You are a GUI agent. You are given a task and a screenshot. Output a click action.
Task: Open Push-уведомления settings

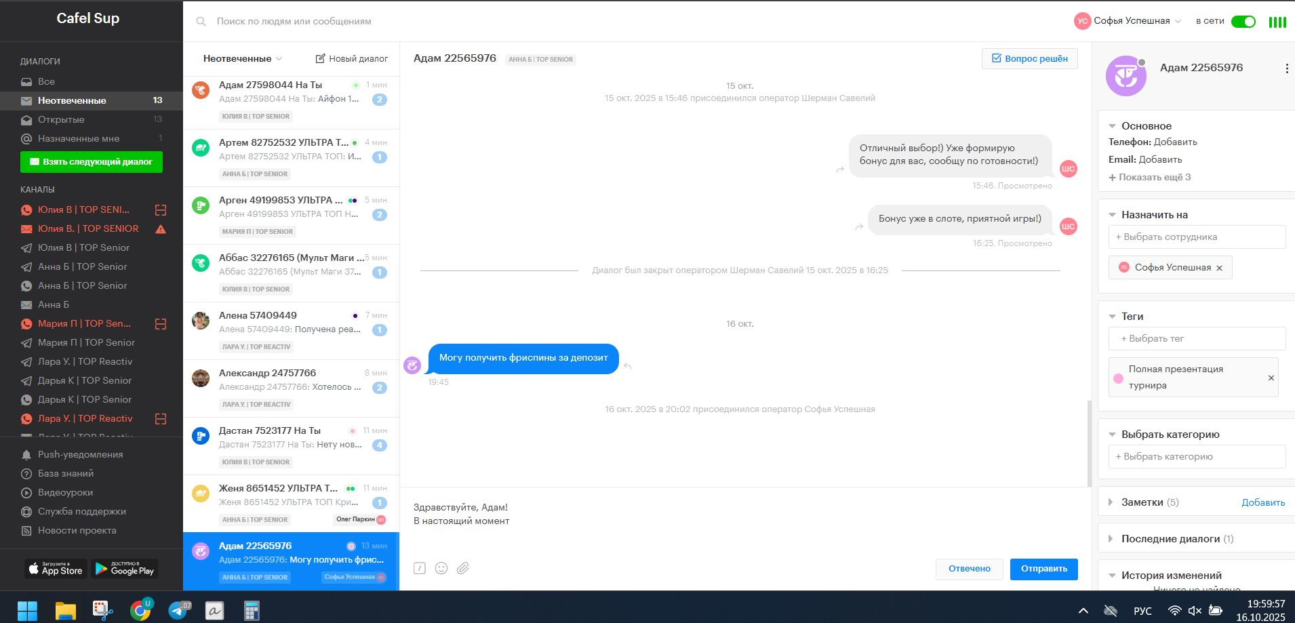pos(80,455)
